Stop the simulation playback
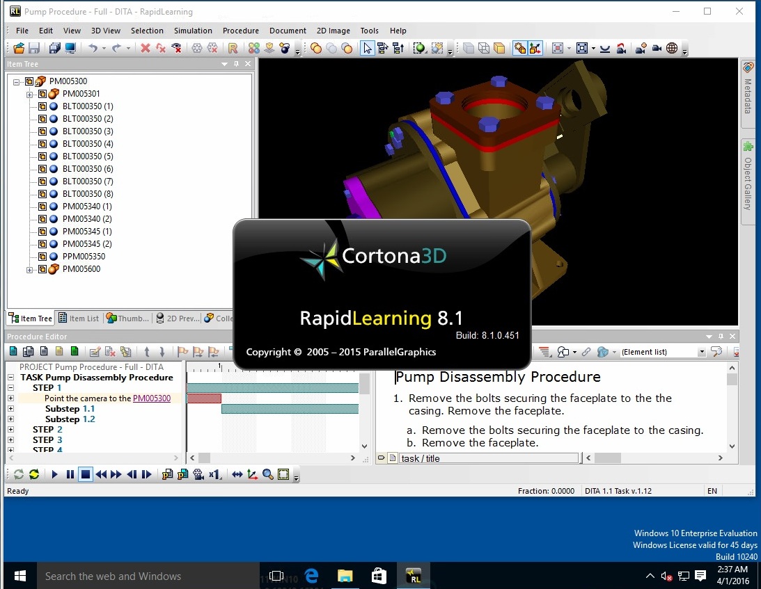 tap(86, 474)
